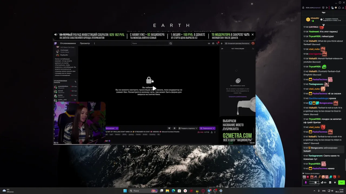This screenshot has width=346, height=194.
Task: Open Yandex Browser from taskbar
Action: pos(185,191)
